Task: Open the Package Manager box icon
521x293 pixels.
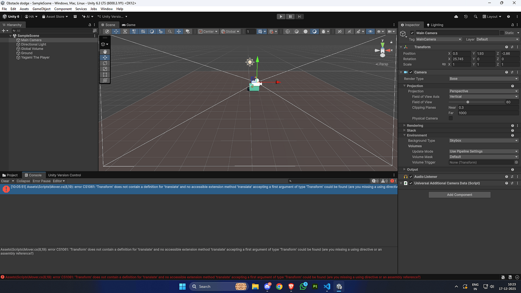Action: coord(75,17)
